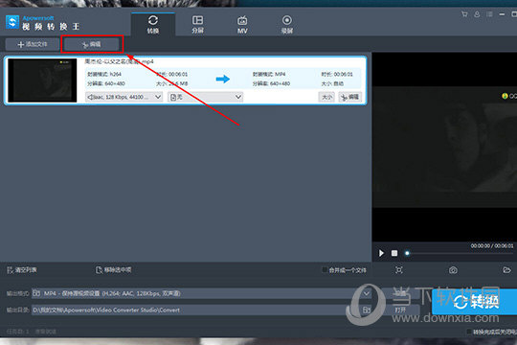Open the list menu icon in title bar
The width and height of the screenshot is (517, 345).
click(x=489, y=14)
